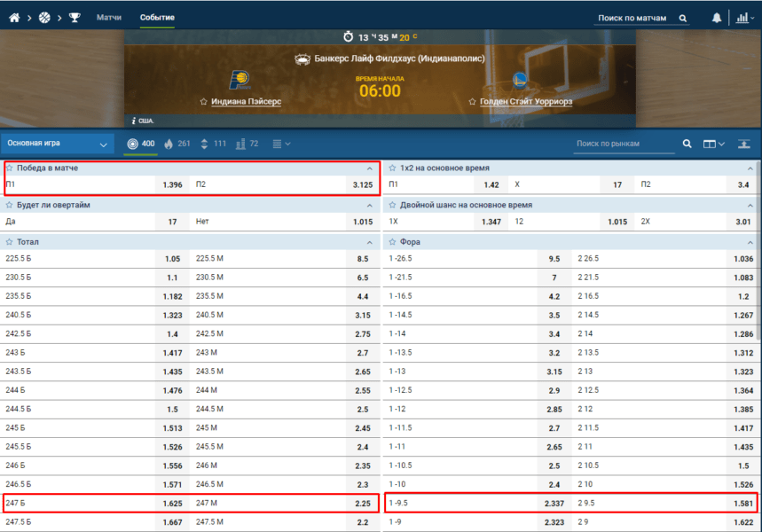
Task: Switch to the Матчи tab
Action: (x=109, y=18)
